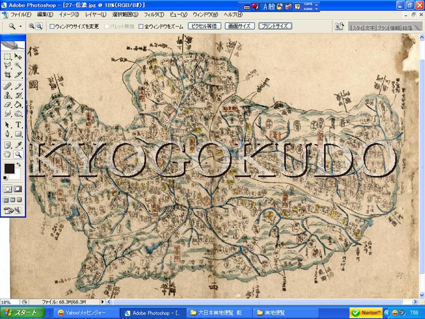Open the 大日本輿地便覧 乾 folder taskbar item
The height and width of the screenshot is (319, 425).
(x=219, y=313)
